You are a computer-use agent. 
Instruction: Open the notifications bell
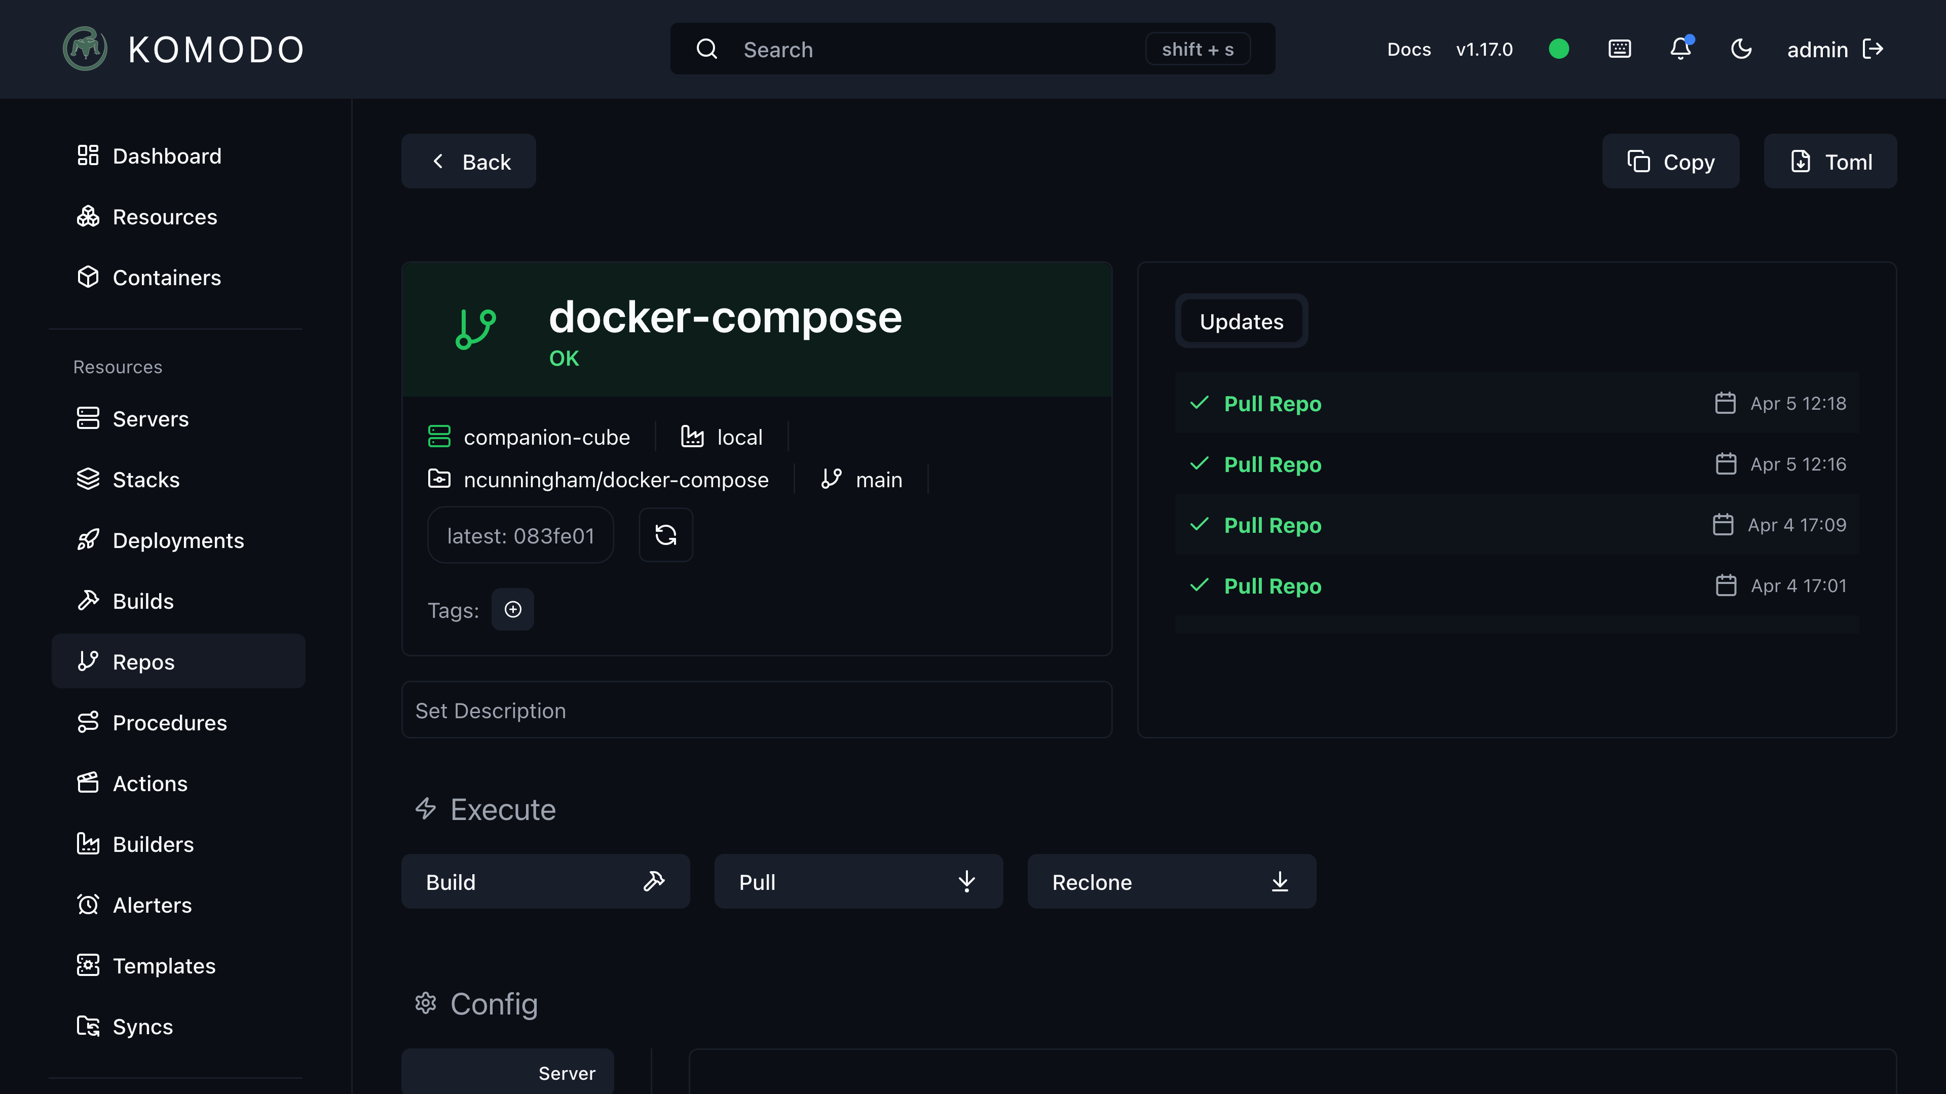pos(1680,49)
